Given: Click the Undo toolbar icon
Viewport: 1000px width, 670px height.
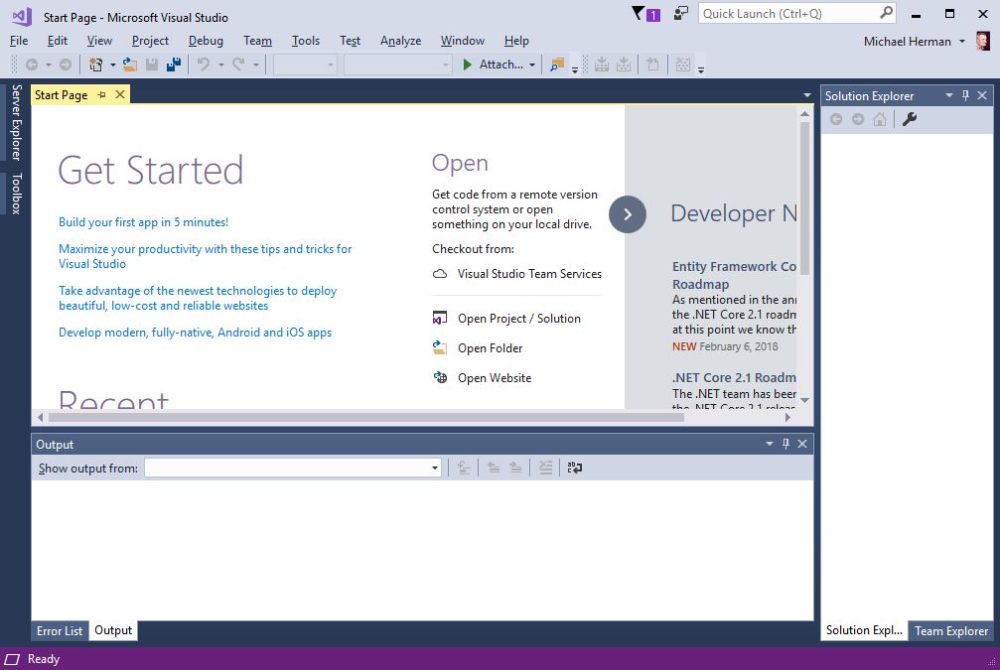Looking at the screenshot, I should (204, 65).
